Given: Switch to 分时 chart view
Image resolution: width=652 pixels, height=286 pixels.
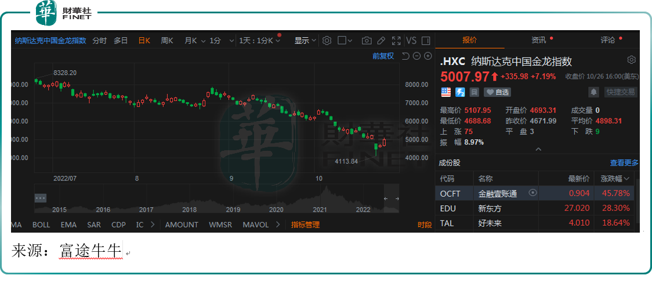Looking at the screenshot, I should (99, 41).
